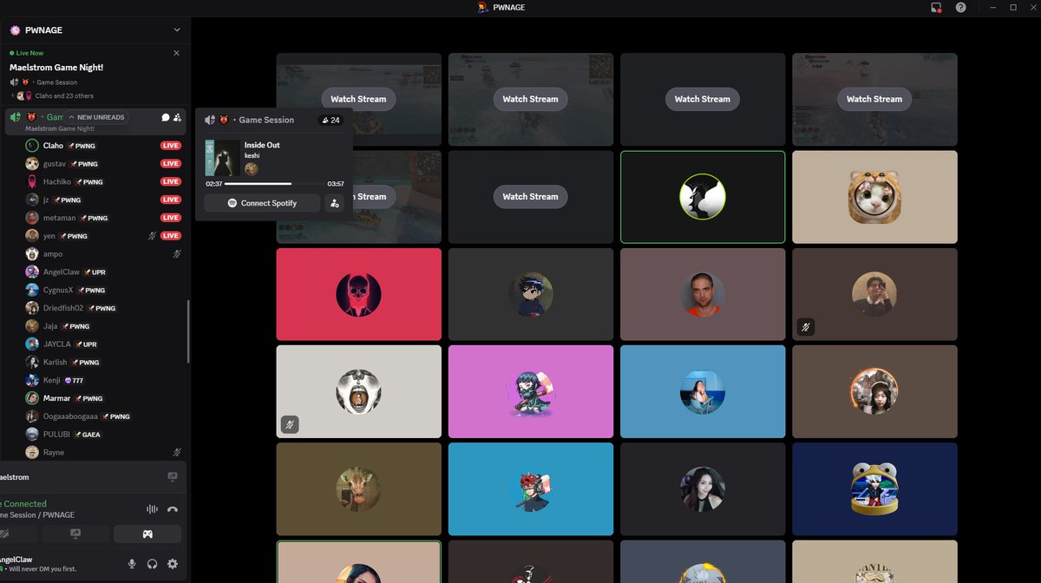Toggle headphone deafen
The width and height of the screenshot is (1041, 583).
click(152, 564)
